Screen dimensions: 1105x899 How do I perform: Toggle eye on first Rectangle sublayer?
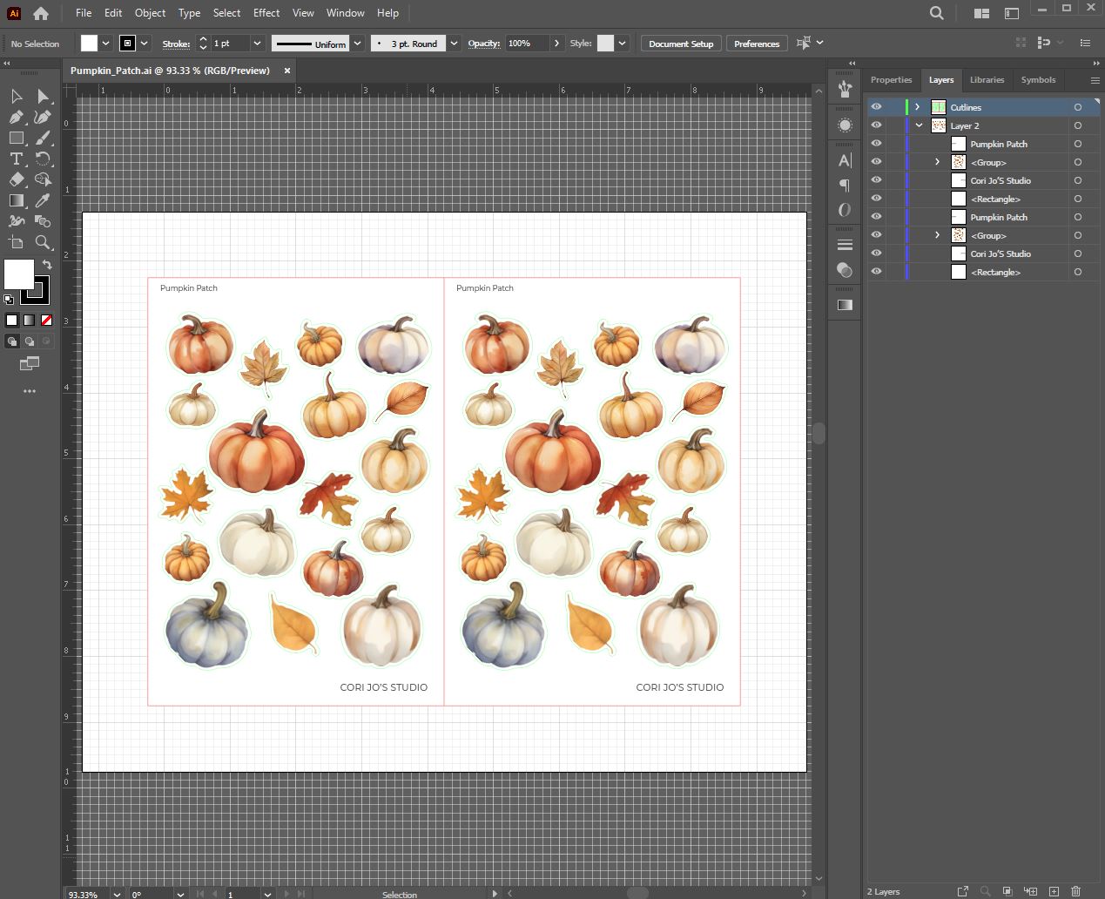(876, 199)
